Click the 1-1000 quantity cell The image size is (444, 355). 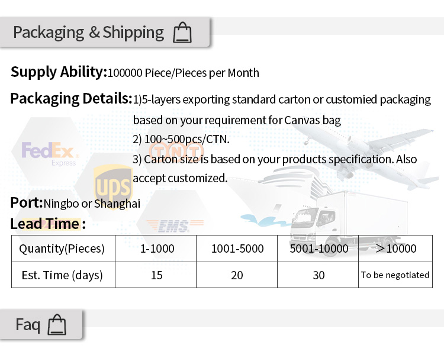(x=156, y=248)
